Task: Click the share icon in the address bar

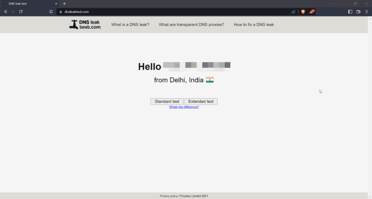Action: pyautogui.click(x=294, y=12)
